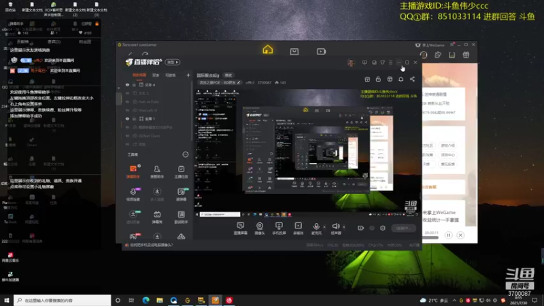The image size is (544, 306).
Task: Click the streamer avatar in the 直播伴侣 title bar
Action: click(x=351, y=63)
